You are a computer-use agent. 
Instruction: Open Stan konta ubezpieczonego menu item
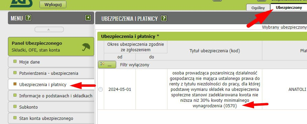click(x=51, y=118)
